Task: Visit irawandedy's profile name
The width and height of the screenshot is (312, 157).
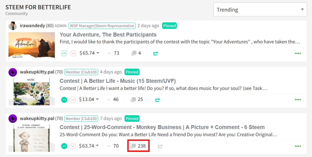Action: click(x=32, y=26)
